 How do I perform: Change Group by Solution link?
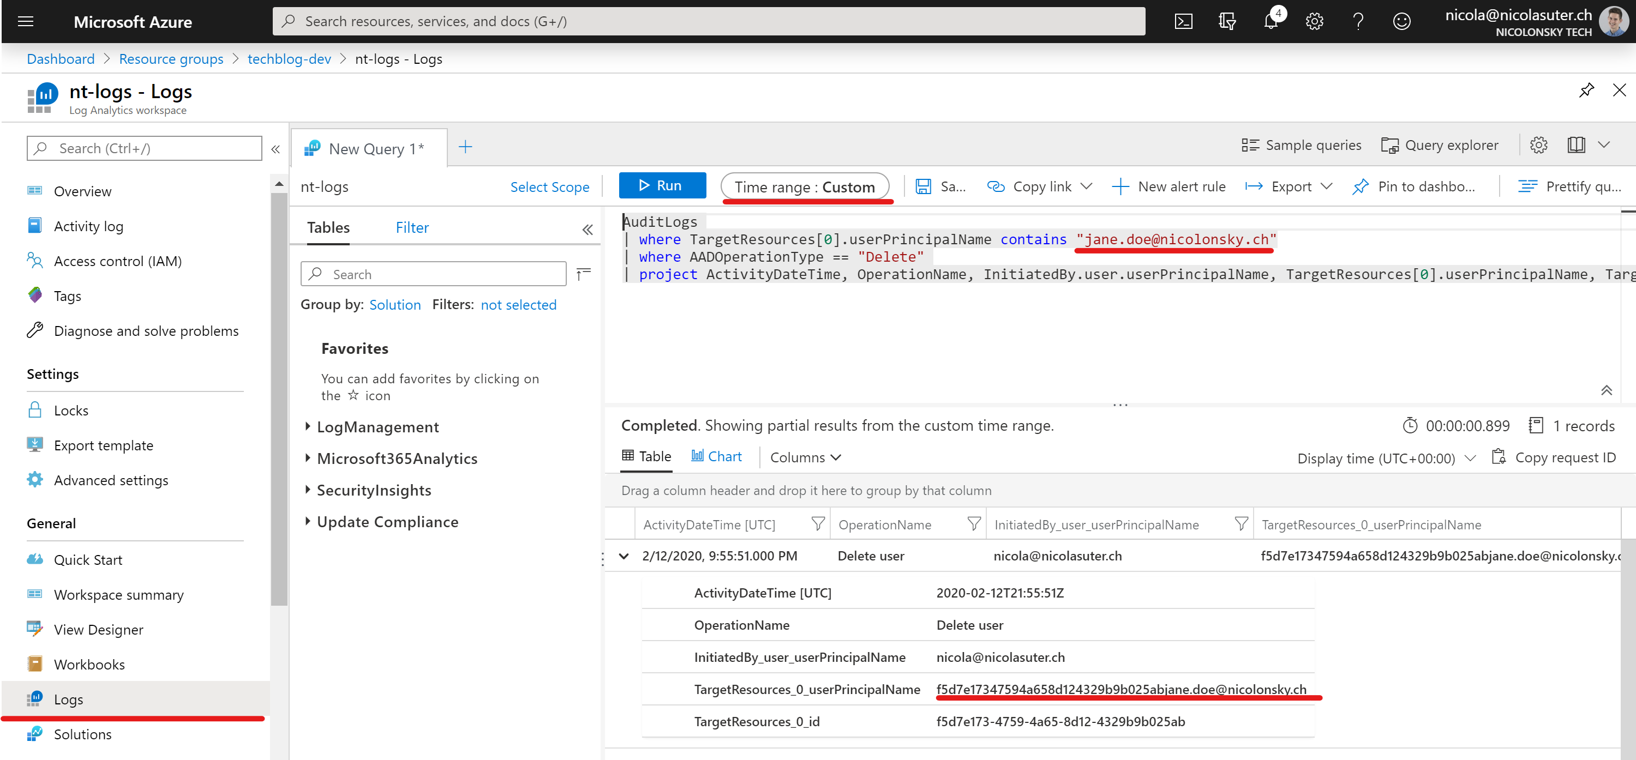click(x=395, y=305)
